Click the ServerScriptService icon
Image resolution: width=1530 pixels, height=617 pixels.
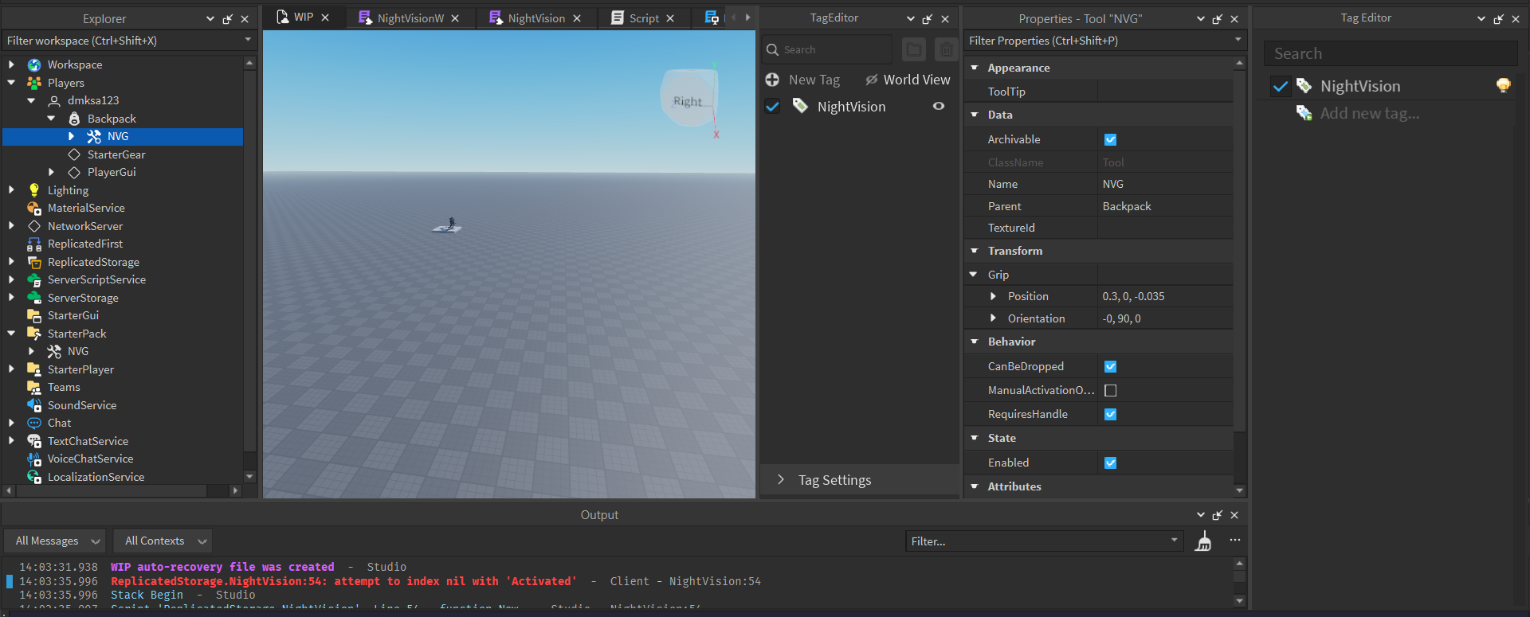[x=34, y=279]
